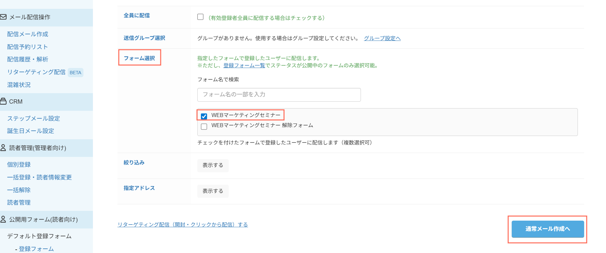The image size is (606, 253).
Task: Click the person icon beside 公開用フォーム(読者向け)
Action: pyautogui.click(x=3, y=219)
